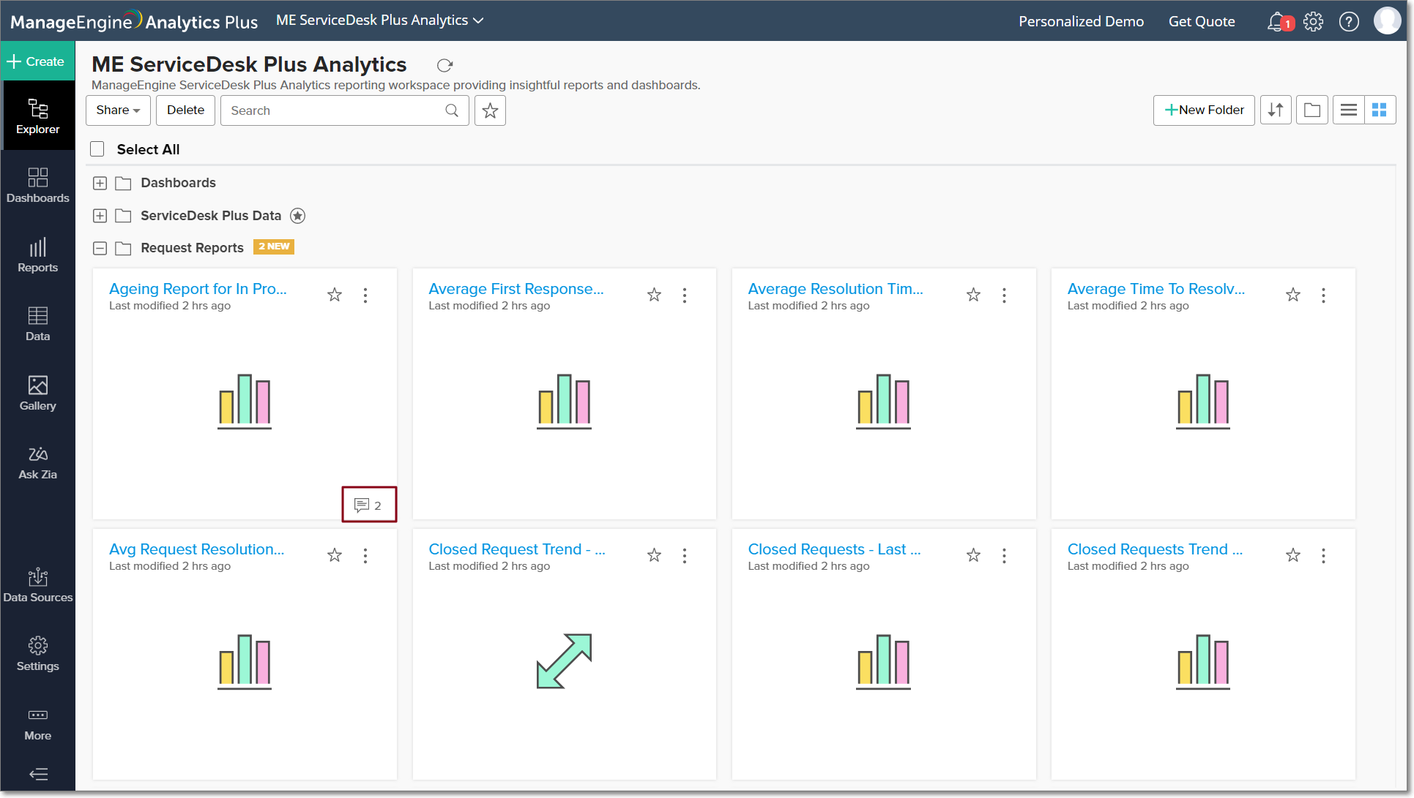Open the Settings sidebar tab
The width and height of the screenshot is (1414, 798).
point(38,654)
